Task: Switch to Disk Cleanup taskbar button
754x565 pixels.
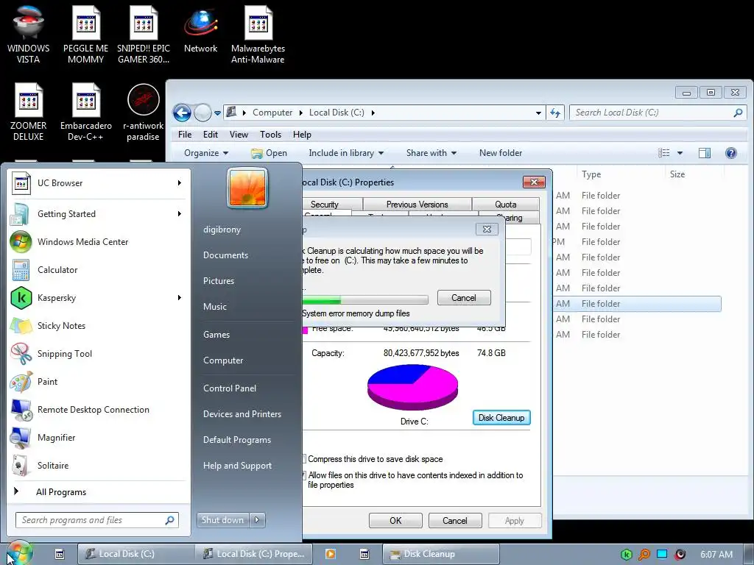Action: coord(441,554)
